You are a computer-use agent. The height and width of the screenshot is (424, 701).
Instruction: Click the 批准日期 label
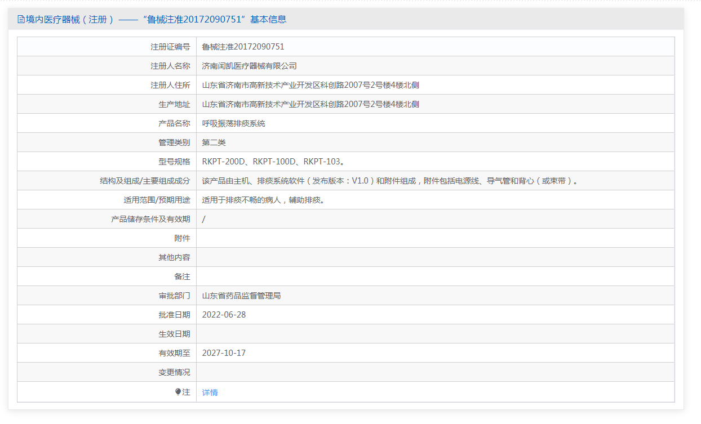click(175, 315)
